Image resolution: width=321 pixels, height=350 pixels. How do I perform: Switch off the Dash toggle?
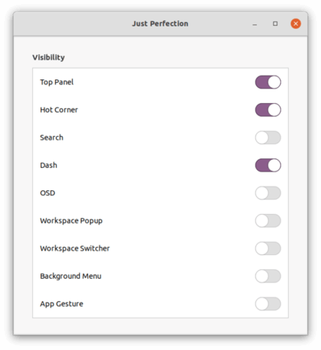268,165
